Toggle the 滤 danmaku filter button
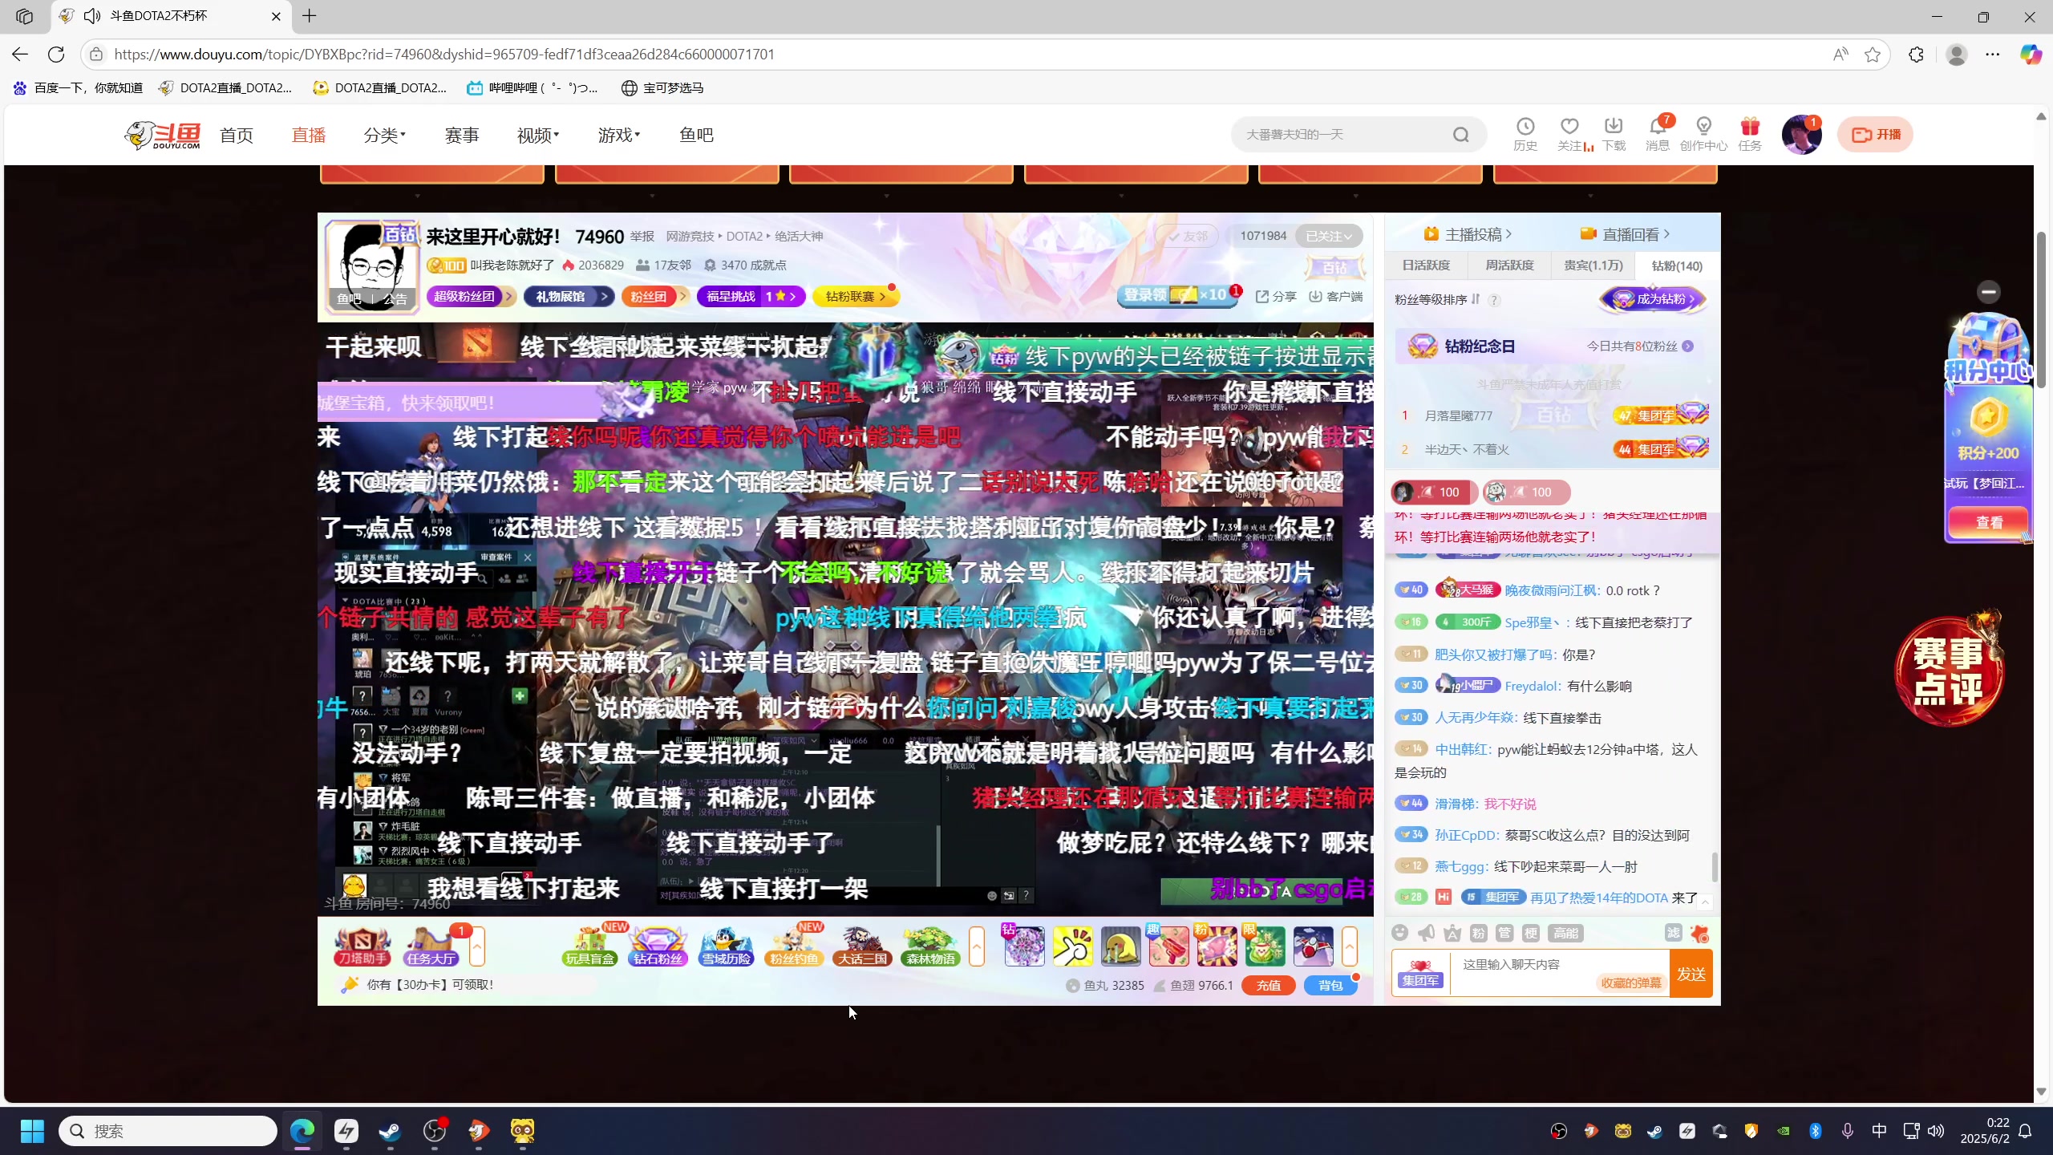Screen dimensions: 2053x1155 tap(1674, 933)
